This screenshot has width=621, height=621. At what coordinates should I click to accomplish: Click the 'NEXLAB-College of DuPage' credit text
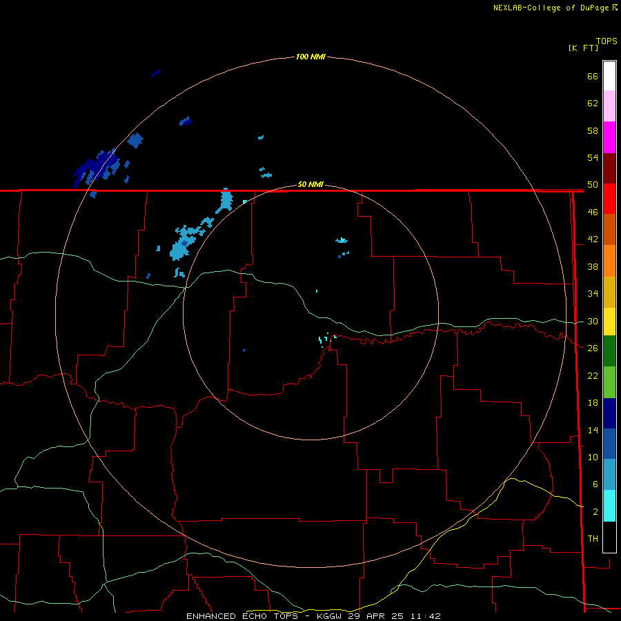point(551,8)
